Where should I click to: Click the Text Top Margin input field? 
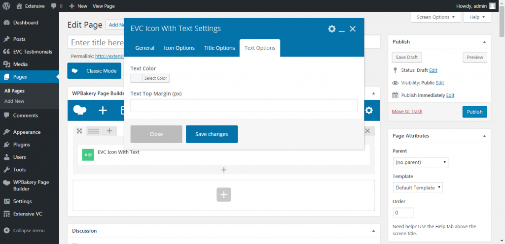[244, 105]
